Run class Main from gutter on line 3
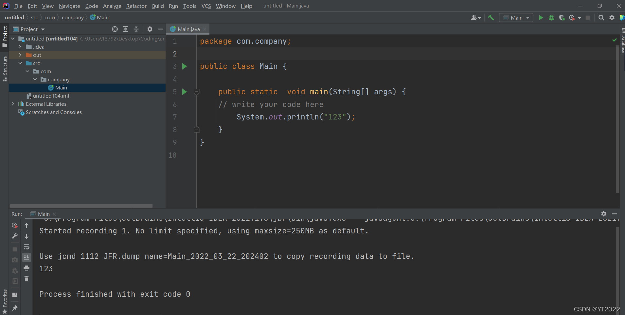Screen dimensions: 625x315 click(185, 66)
